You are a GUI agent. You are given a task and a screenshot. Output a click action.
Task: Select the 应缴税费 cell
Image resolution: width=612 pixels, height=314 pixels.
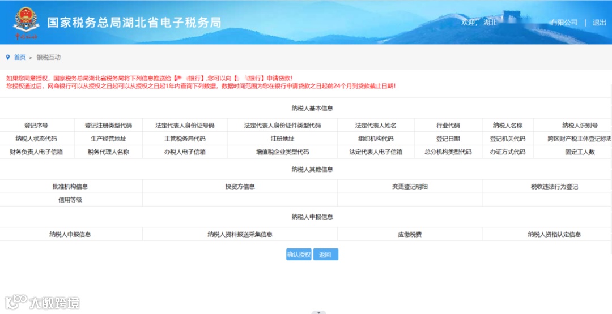pos(410,234)
